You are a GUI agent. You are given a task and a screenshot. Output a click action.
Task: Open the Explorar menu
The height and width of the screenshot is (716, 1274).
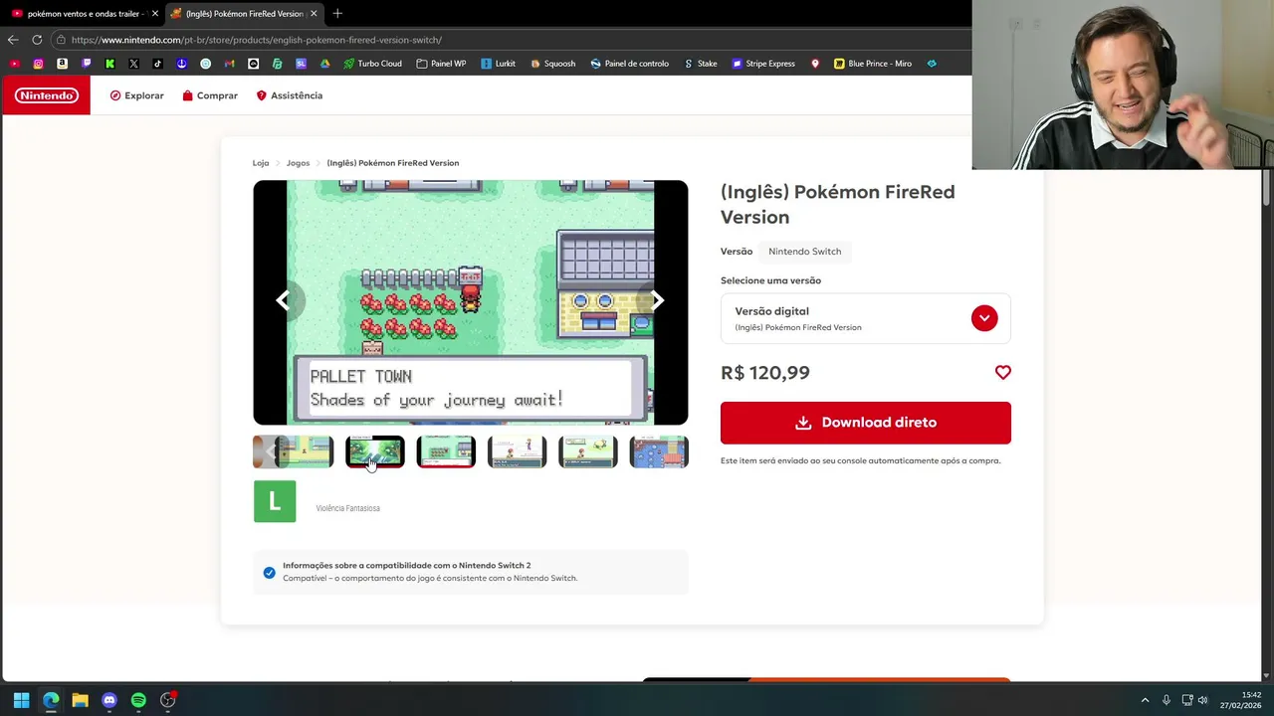coord(137,95)
